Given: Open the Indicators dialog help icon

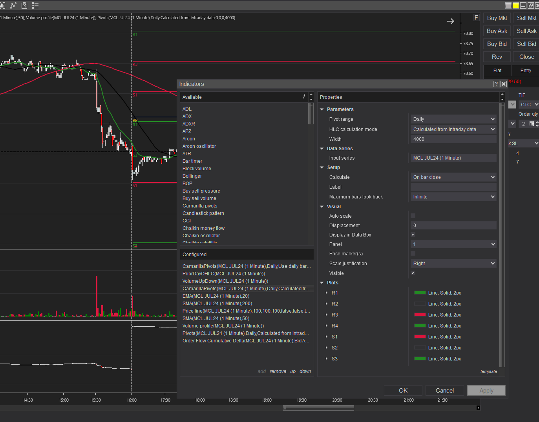Looking at the screenshot, I should pos(496,84).
